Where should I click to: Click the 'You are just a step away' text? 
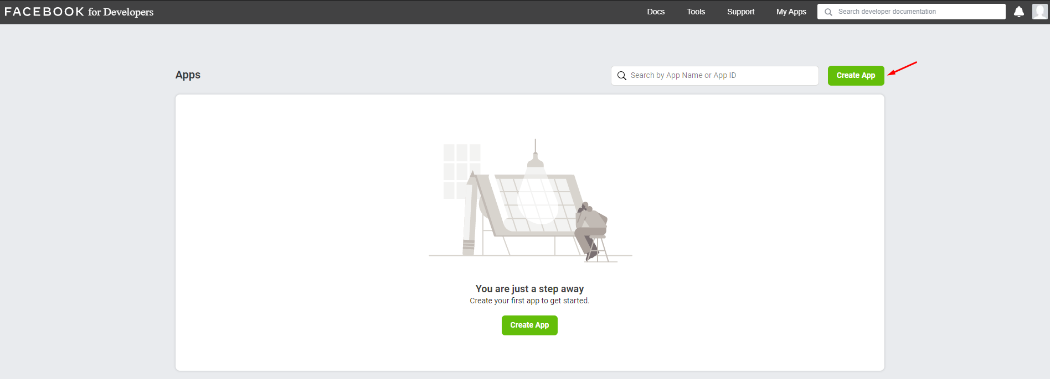coord(529,288)
